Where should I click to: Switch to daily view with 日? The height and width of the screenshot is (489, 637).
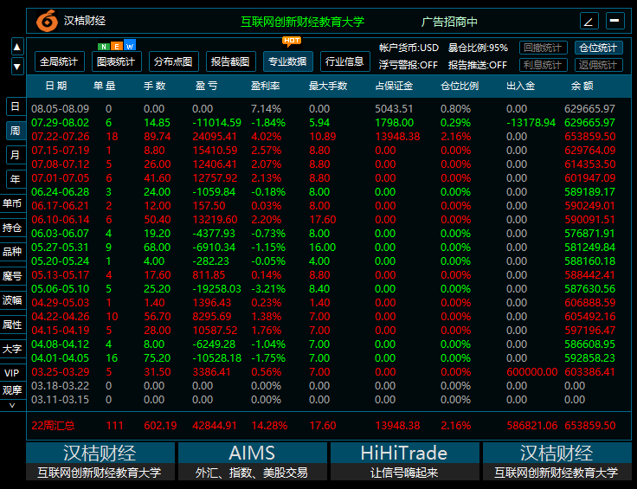(x=16, y=106)
